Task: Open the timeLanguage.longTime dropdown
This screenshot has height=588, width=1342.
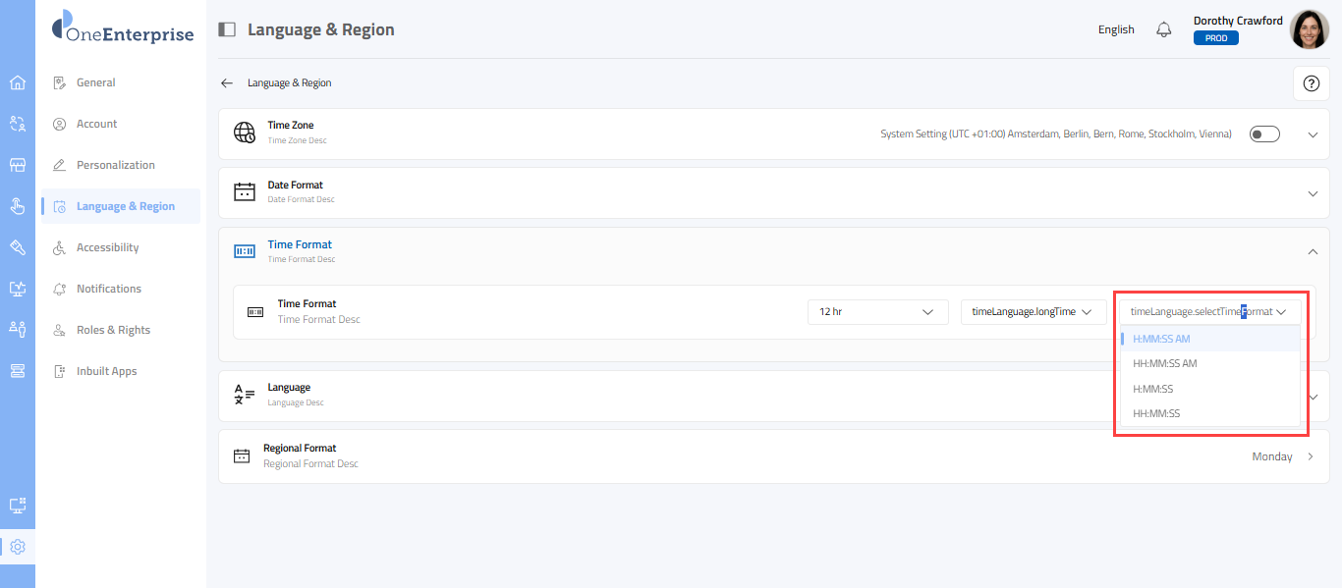Action: click(x=1033, y=312)
